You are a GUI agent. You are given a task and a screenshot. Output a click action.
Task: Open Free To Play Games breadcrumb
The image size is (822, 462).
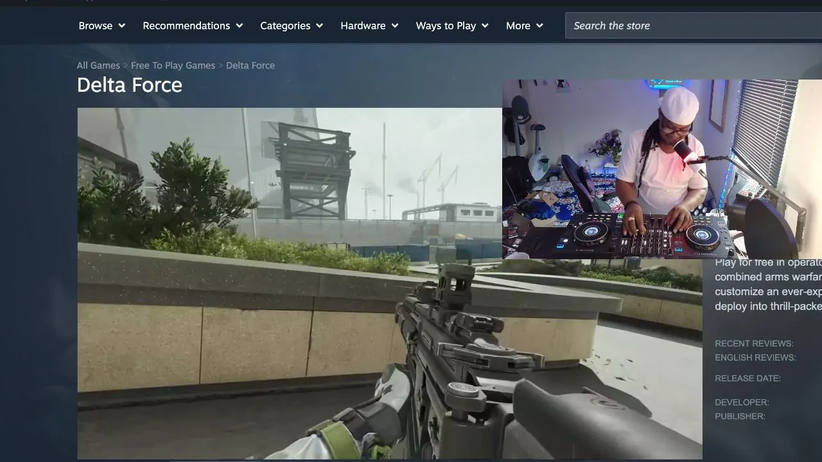click(x=173, y=65)
